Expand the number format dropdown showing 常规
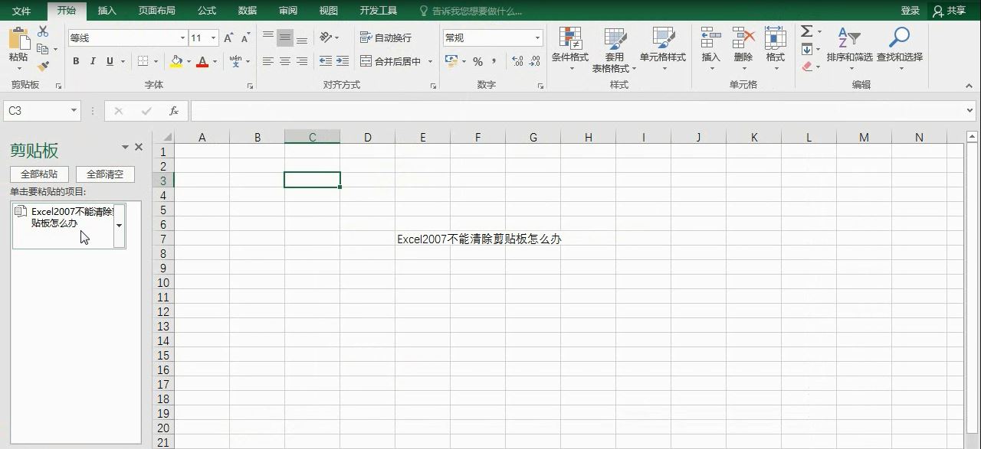Viewport: 981px width, 449px height. click(x=537, y=38)
